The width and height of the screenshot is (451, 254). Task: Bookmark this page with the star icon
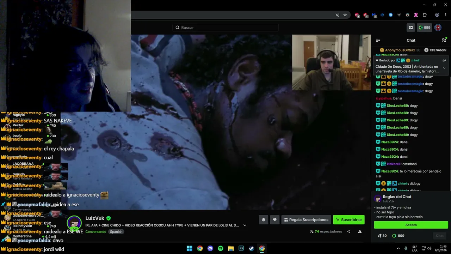click(x=345, y=15)
